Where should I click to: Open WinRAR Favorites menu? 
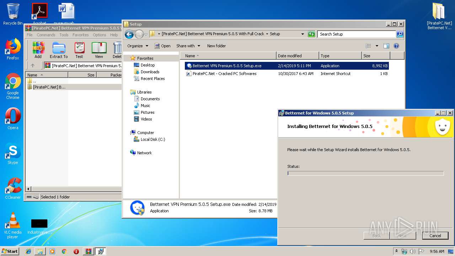click(x=81, y=35)
